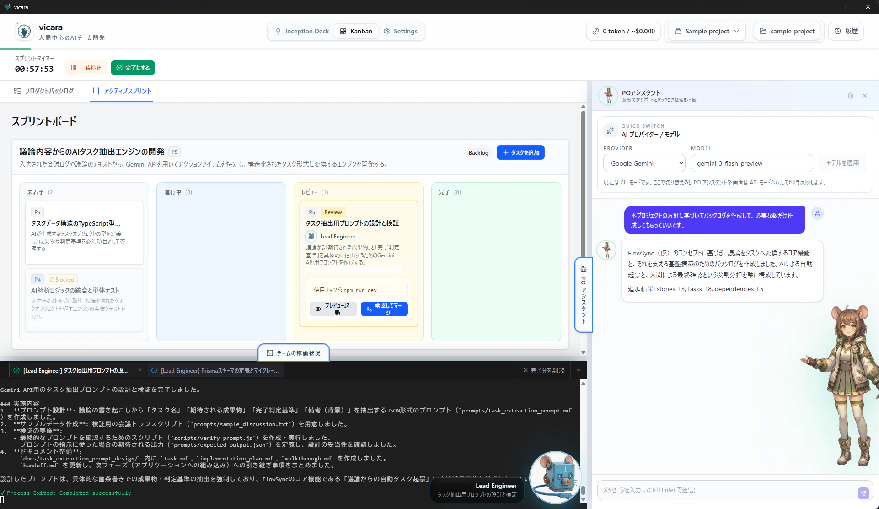Click the Lead Engineer robot avatar
Screen dimensions: 879x509
(x=555, y=477)
